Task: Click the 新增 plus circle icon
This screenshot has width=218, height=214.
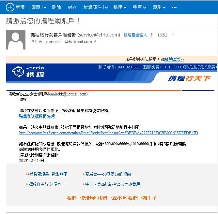Action: click(x=10, y=7)
